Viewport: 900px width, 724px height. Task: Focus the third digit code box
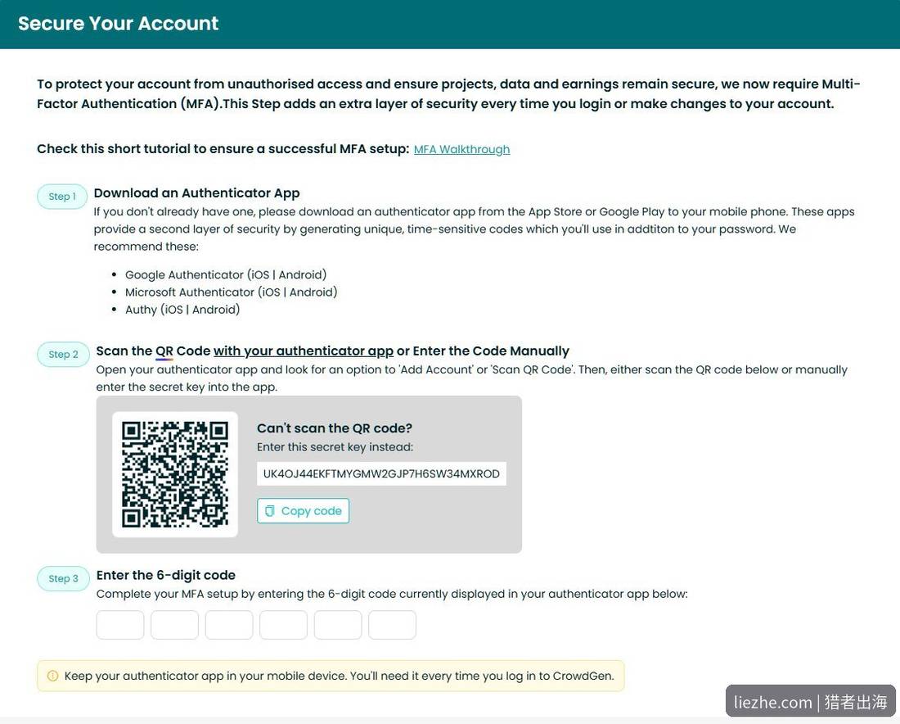pos(229,625)
